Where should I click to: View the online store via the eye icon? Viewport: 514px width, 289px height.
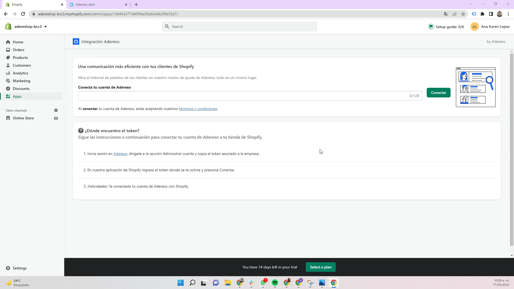point(56,118)
